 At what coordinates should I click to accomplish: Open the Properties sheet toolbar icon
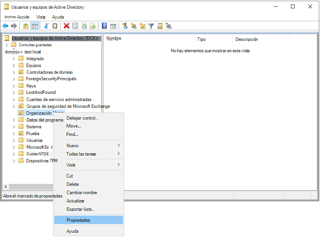pos(75,26)
